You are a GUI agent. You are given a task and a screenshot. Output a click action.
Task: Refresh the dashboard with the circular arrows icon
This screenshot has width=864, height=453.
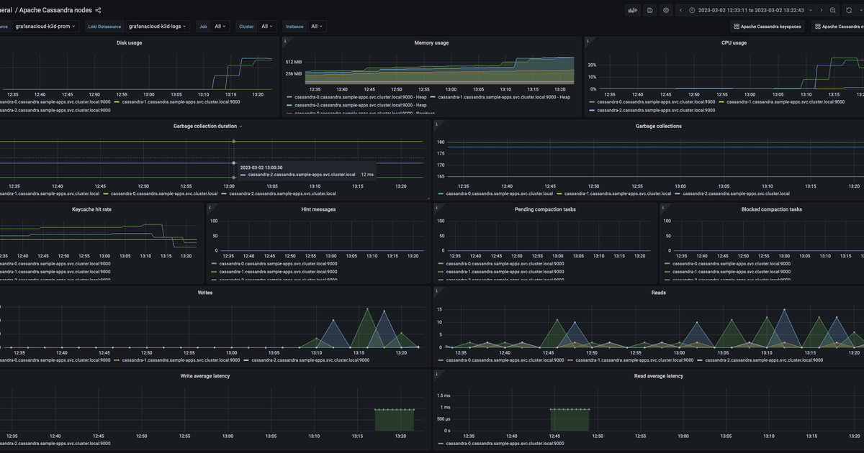pos(849,10)
